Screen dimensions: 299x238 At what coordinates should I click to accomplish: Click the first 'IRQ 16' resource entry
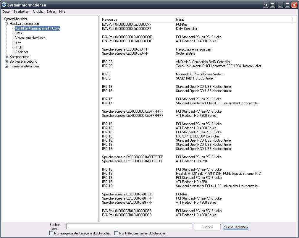point(107,87)
